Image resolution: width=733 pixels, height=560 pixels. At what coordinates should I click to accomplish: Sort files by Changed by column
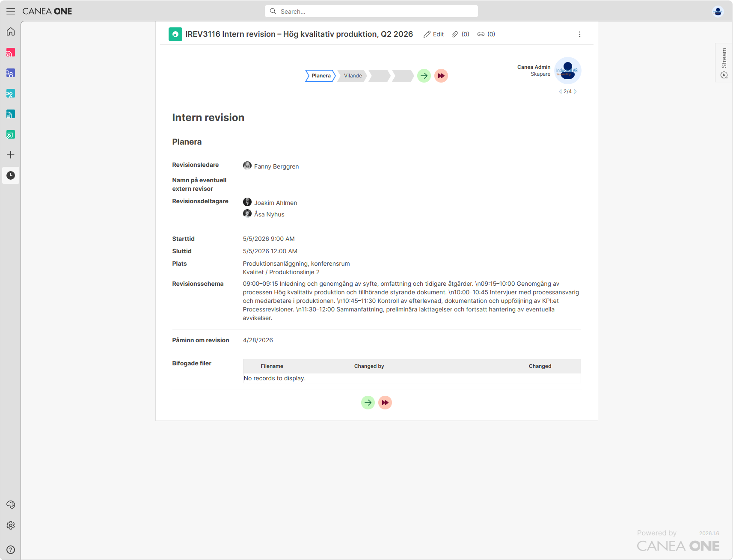coord(369,366)
